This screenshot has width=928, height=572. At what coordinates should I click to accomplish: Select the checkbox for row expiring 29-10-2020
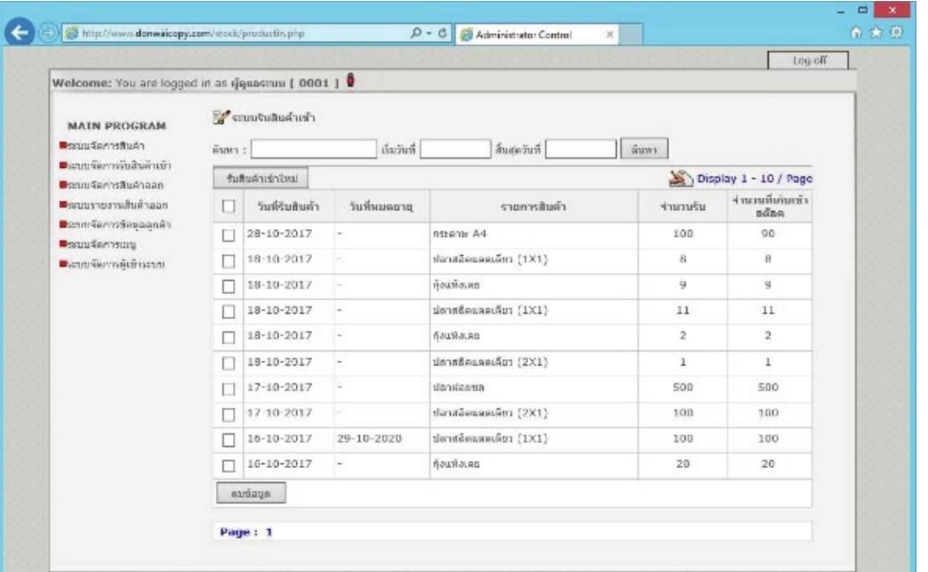(228, 439)
